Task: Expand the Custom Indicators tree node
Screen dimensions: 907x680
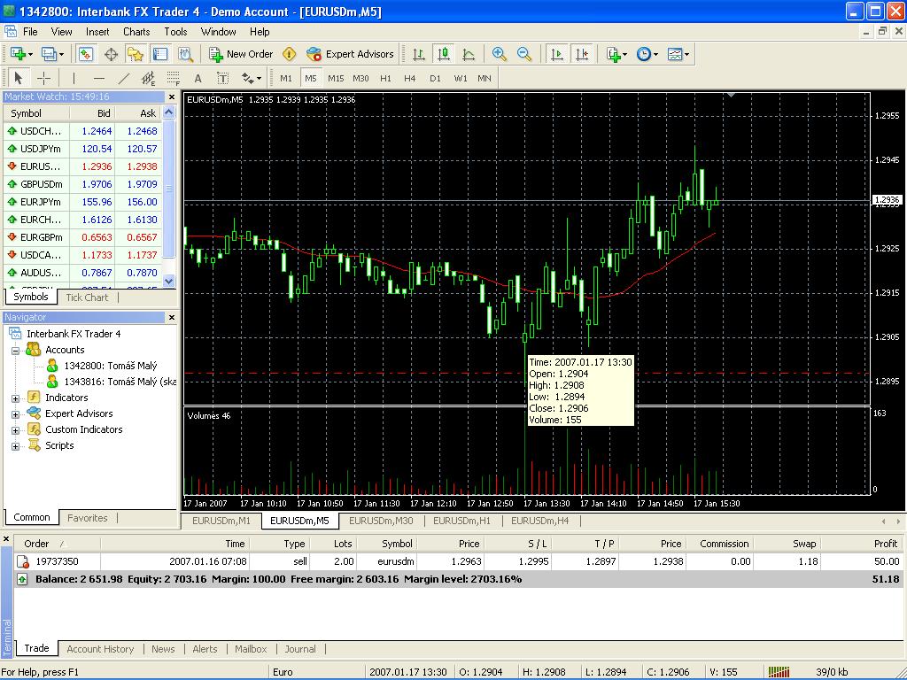Action: point(15,430)
